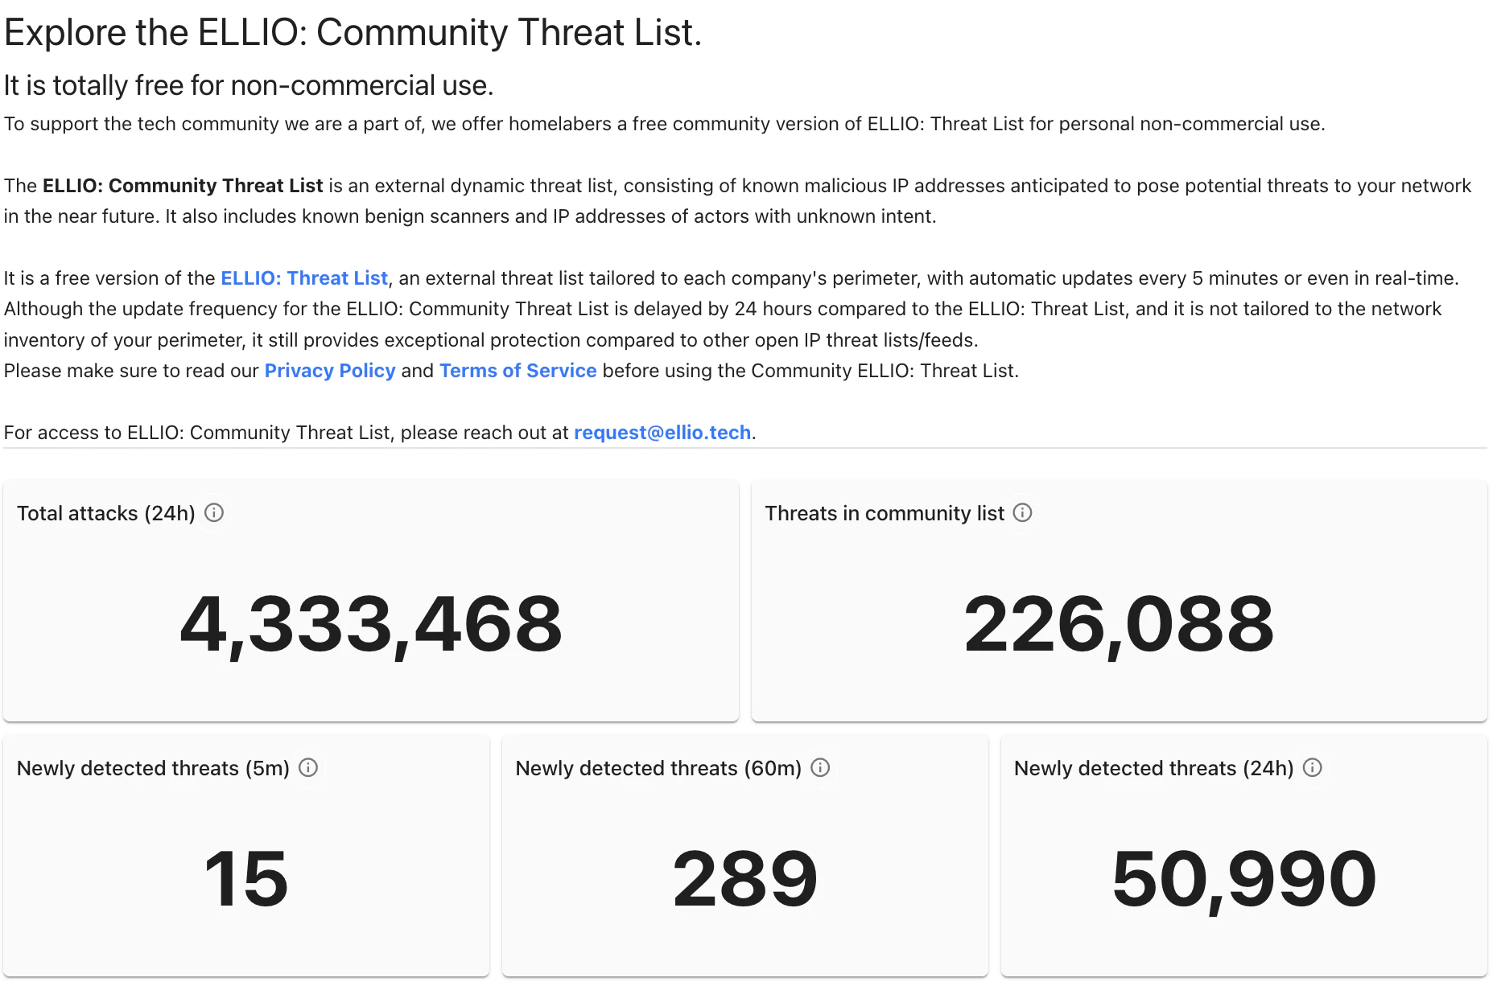The height and width of the screenshot is (986, 1497).
Task: Open the ELLIO: Threat List link
Action: click(304, 278)
